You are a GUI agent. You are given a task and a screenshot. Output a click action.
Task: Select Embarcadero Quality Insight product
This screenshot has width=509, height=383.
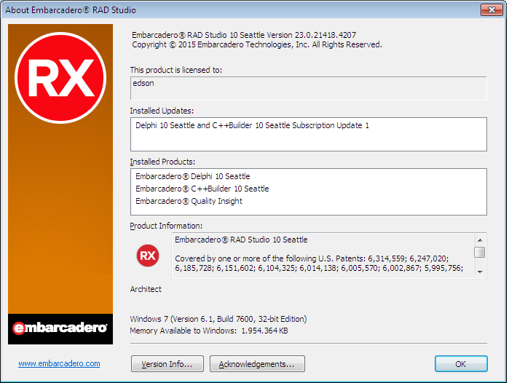point(189,201)
